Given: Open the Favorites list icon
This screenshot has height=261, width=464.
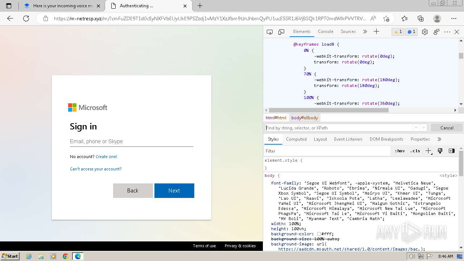Looking at the screenshot, I should 405,18.
